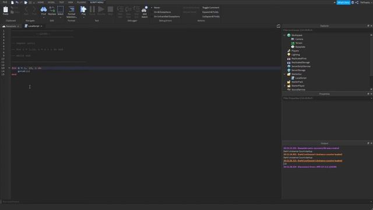This screenshot has width=373, height=210.
Task: Select ReplicatedFirst in Explorer
Action: click(x=299, y=58)
